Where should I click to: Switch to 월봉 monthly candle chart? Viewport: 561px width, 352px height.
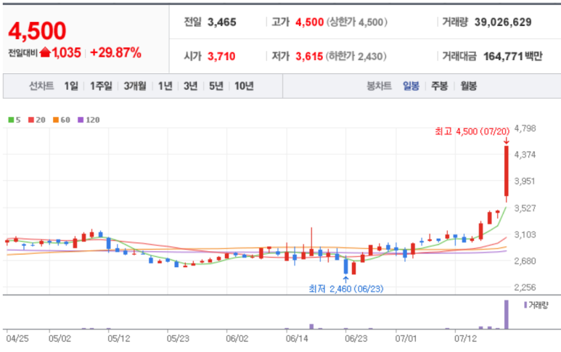pyautogui.click(x=468, y=86)
